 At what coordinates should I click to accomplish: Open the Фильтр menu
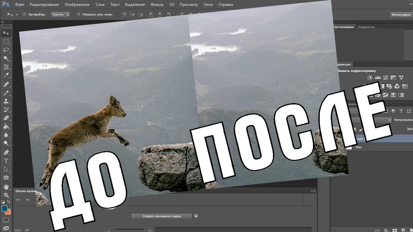tap(157, 4)
